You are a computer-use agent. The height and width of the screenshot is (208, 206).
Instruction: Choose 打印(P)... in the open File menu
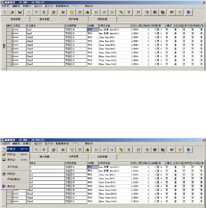(15, 174)
